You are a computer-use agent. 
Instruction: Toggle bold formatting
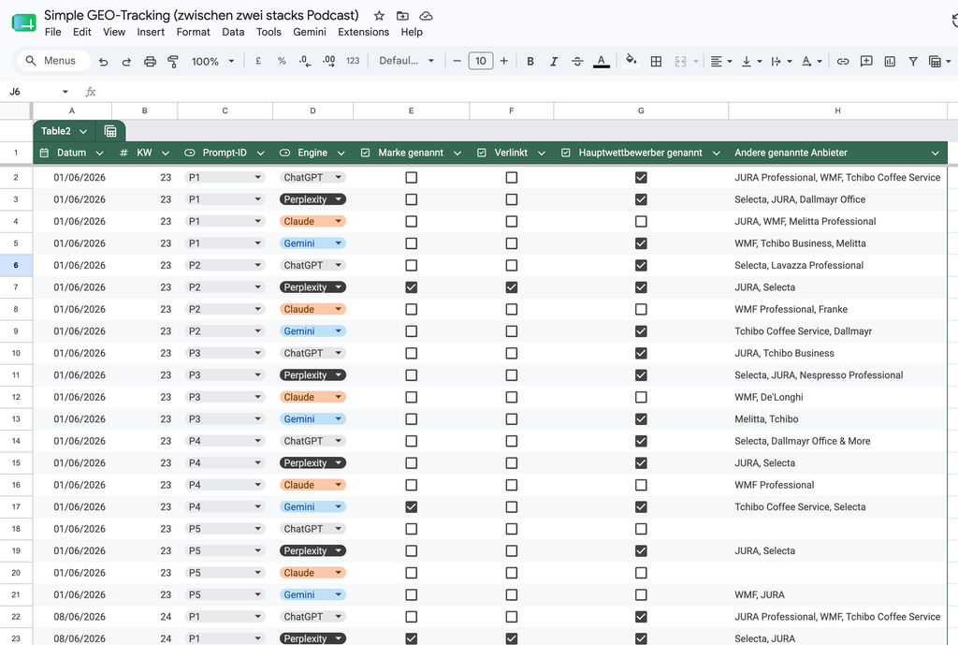pos(530,61)
